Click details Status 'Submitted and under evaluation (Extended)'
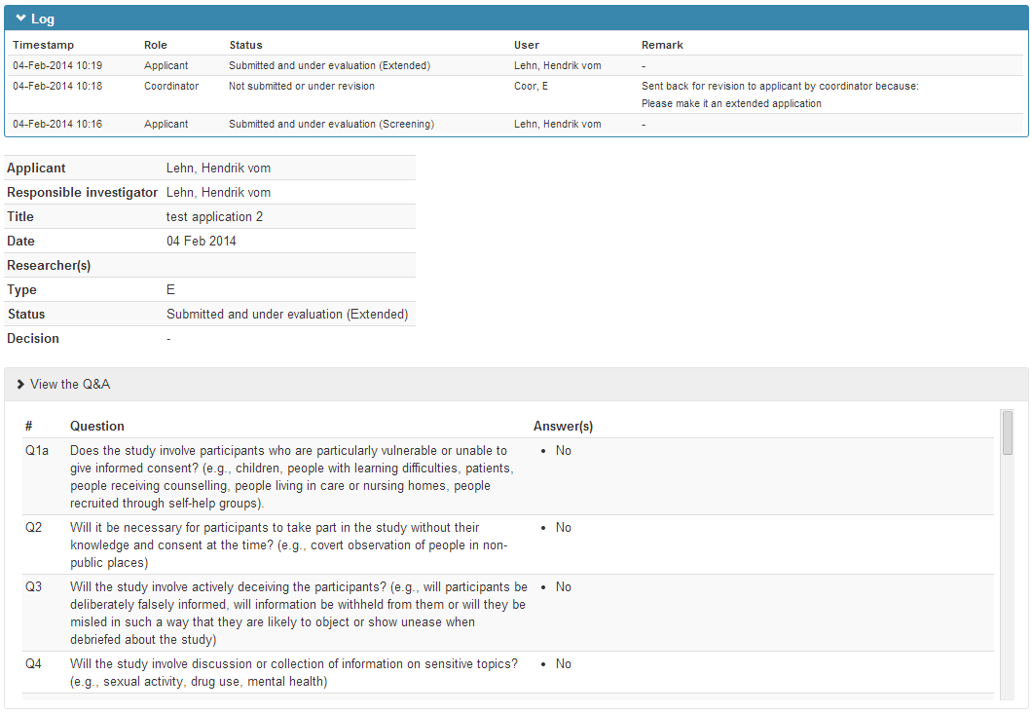 pyautogui.click(x=287, y=314)
